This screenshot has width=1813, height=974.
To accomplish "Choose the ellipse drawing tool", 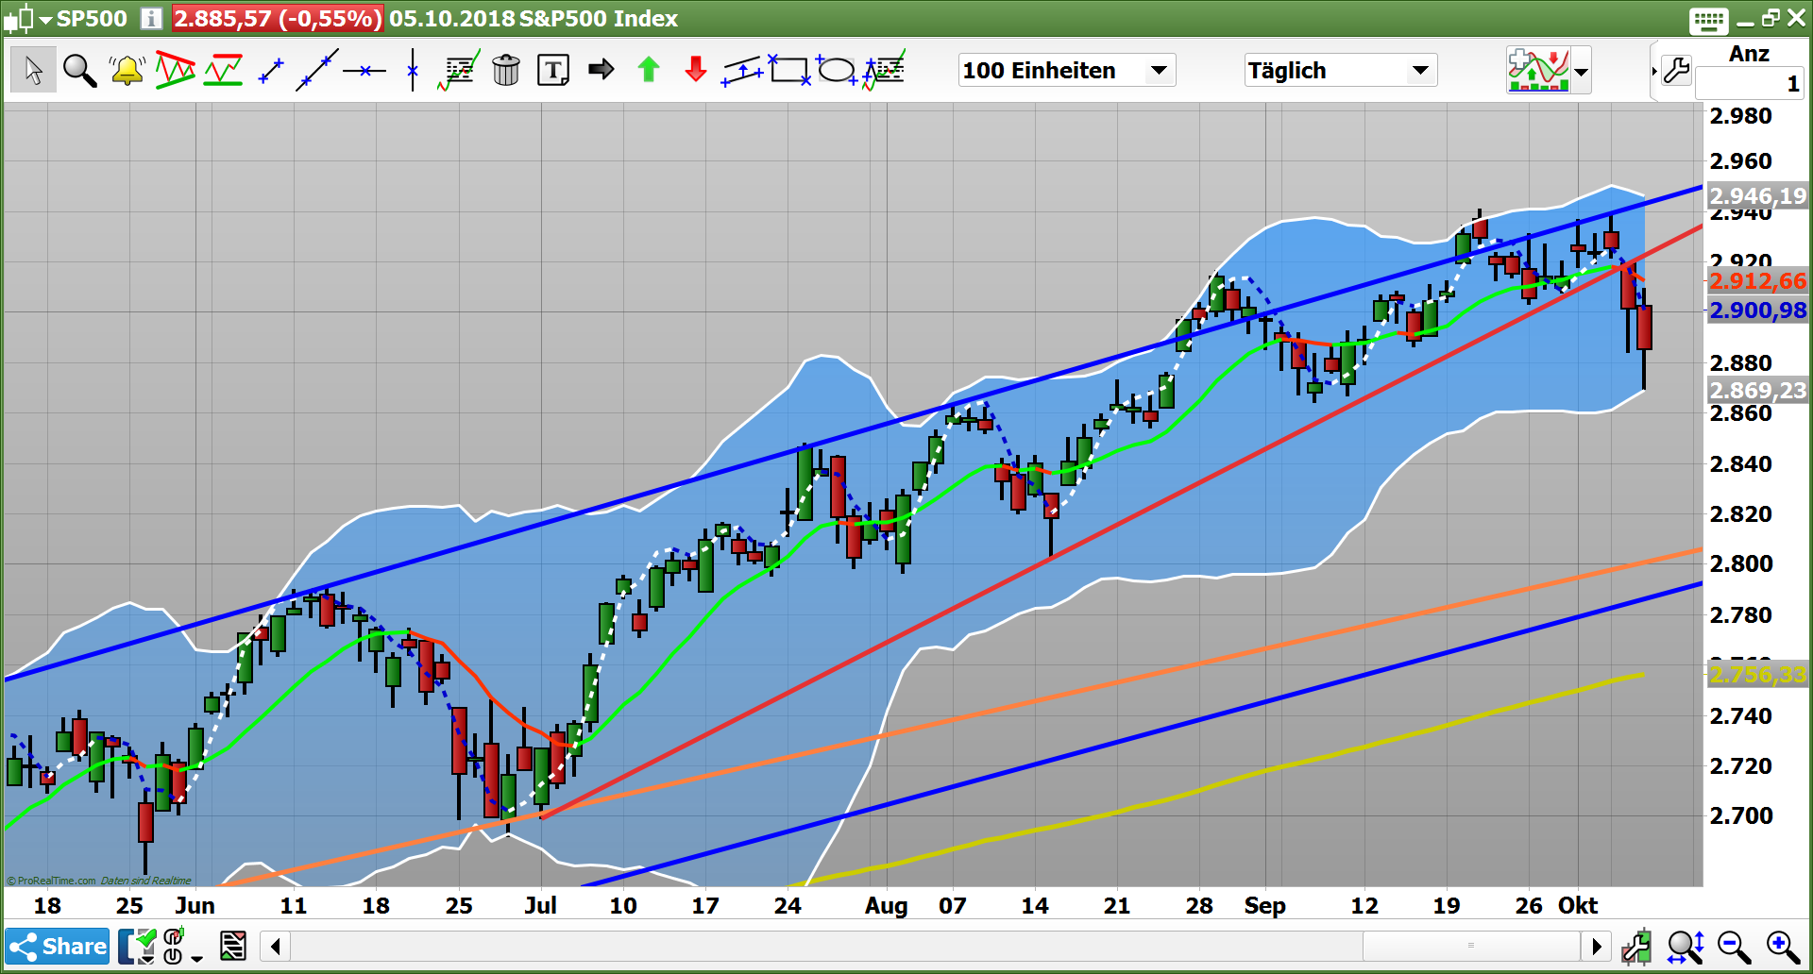I will point(837,70).
